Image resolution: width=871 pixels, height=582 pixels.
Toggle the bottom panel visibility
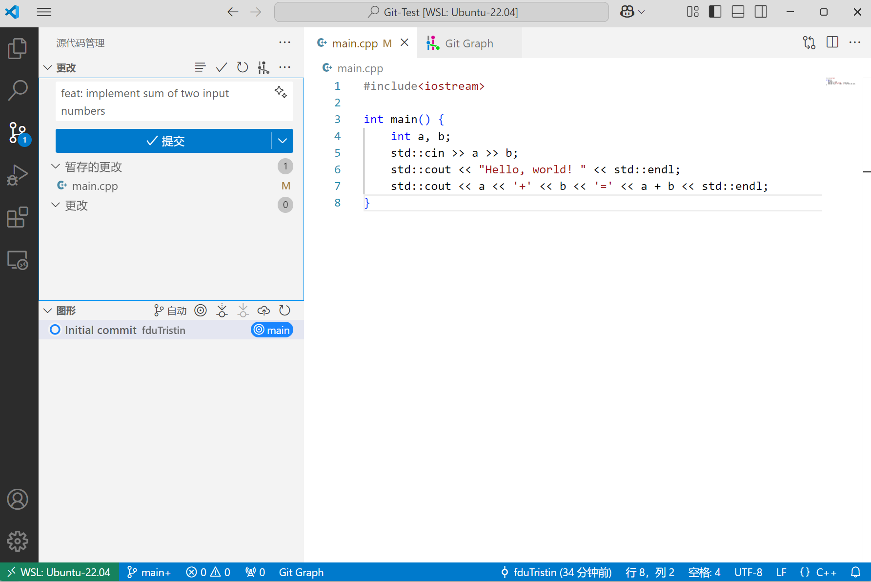pos(738,12)
